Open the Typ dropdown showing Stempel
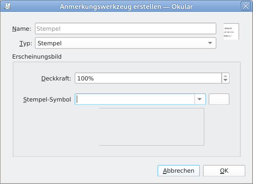Image resolution: width=253 pixels, height=184 pixels. point(125,43)
